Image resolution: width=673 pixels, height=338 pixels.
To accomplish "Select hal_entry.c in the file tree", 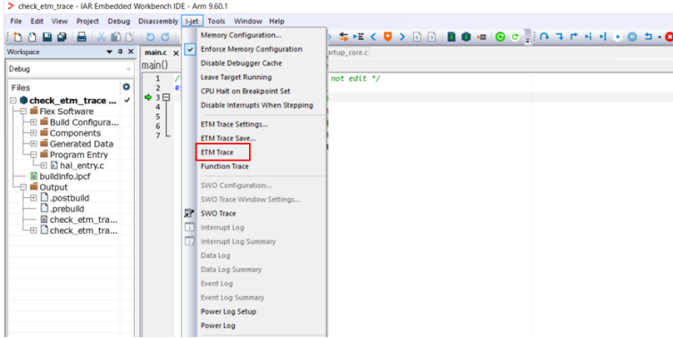I will point(81,166).
